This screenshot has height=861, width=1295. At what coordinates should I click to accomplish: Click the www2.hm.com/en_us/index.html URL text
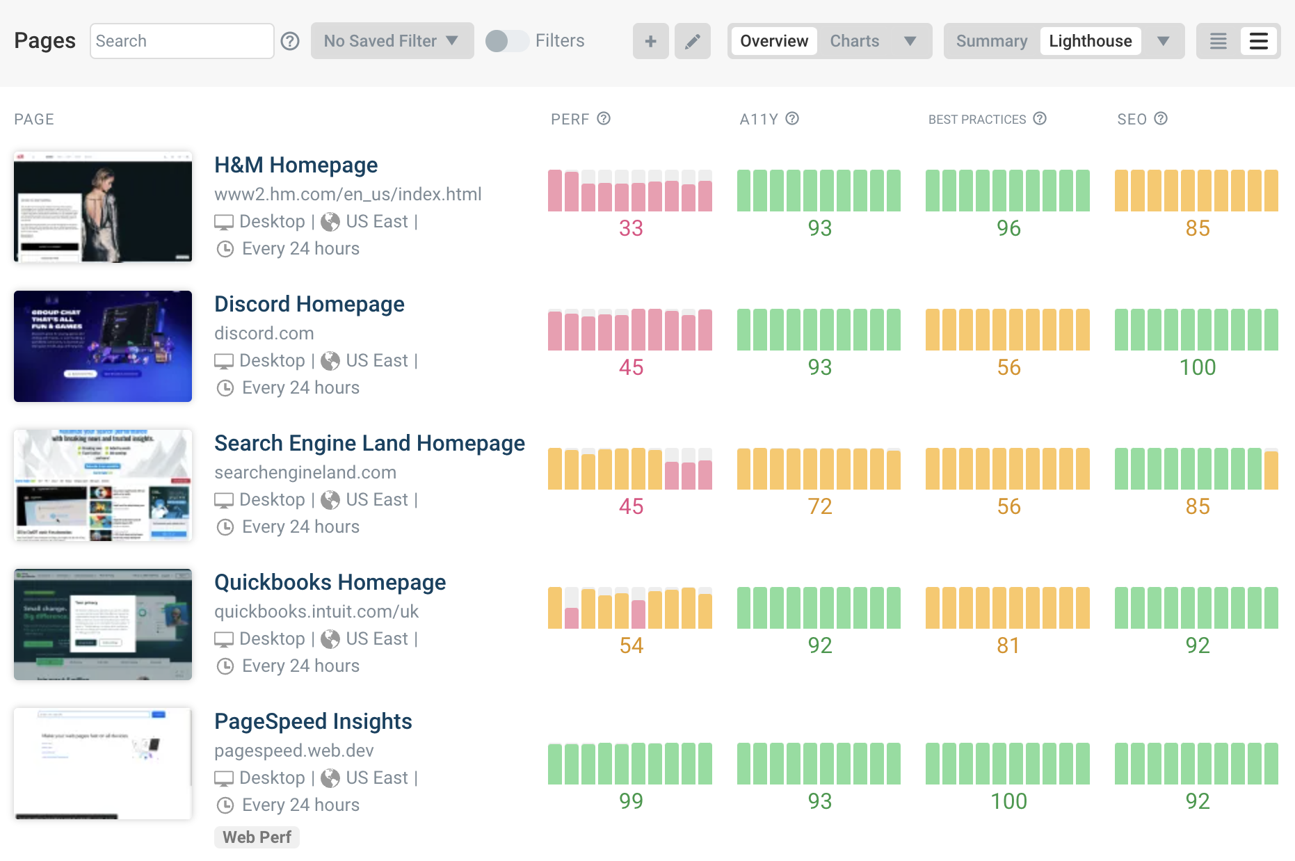click(x=348, y=194)
